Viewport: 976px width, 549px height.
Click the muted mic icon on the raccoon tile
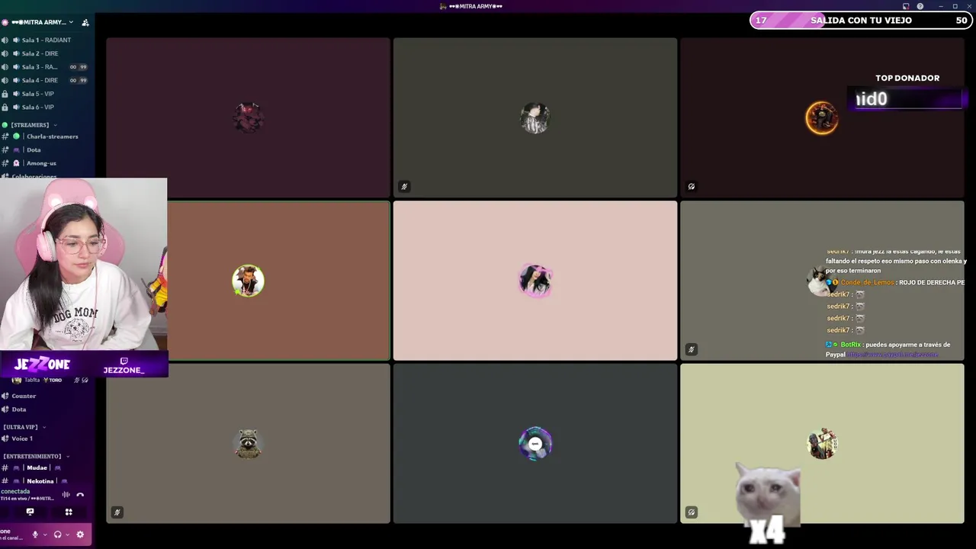pyautogui.click(x=117, y=512)
